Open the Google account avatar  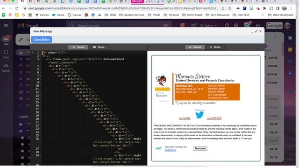click(x=288, y=26)
